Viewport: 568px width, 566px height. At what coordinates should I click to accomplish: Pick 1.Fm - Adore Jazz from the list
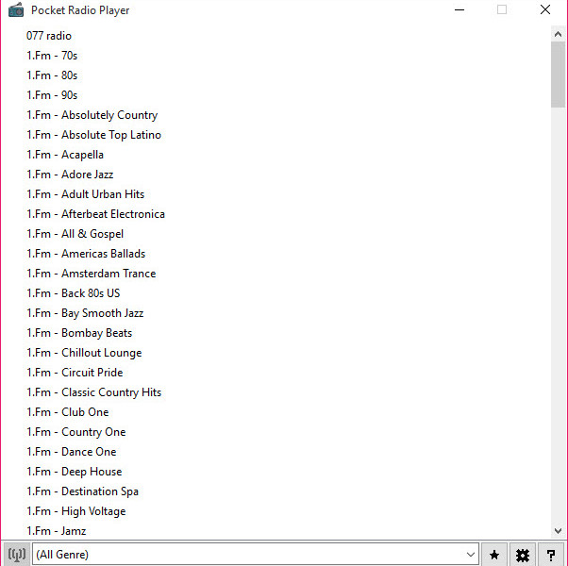tap(70, 175)
